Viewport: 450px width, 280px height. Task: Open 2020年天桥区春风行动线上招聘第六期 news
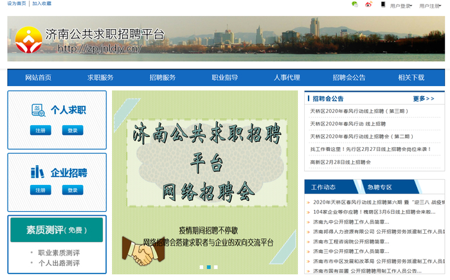point(379,202)
